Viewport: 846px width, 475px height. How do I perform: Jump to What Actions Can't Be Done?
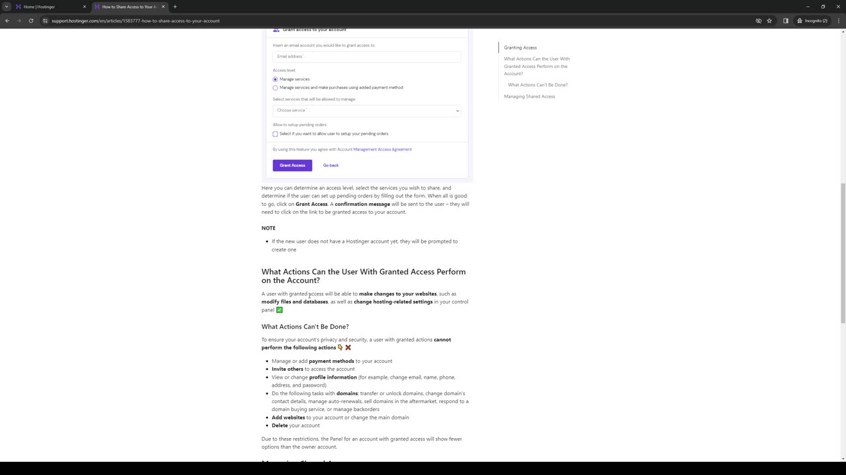pos(537,85)
